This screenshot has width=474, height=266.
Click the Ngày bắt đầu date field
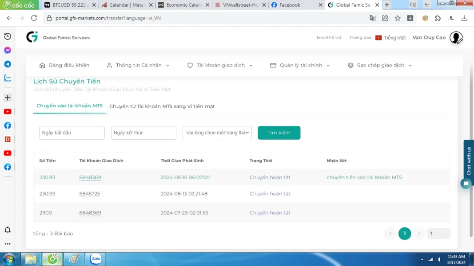[72, 133]
